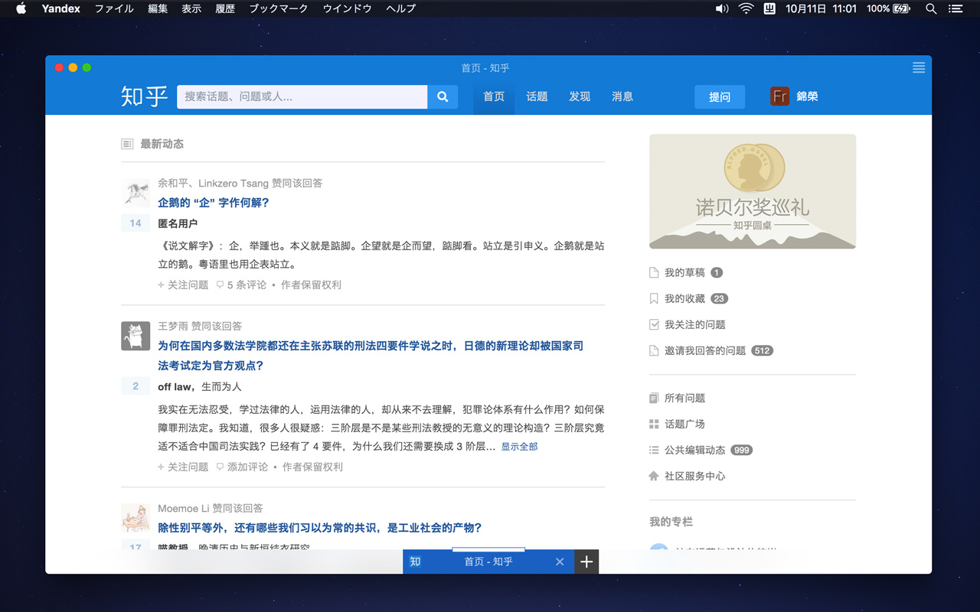Click the house icon beside 社区服务中心
The height and width of the screenshot is (612, 980).
pos(655,476)
